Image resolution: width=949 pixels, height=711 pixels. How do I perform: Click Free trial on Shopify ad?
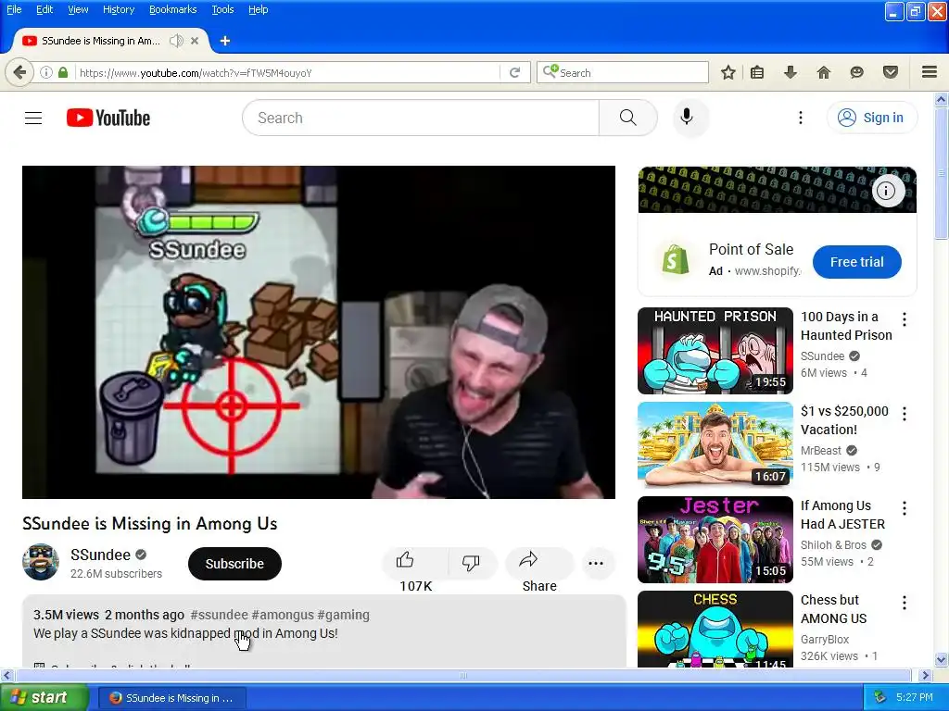pos(857,262)
